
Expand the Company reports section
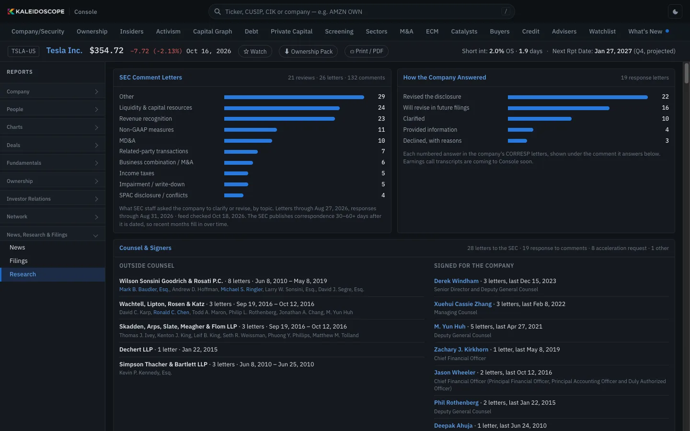point(52,91)
